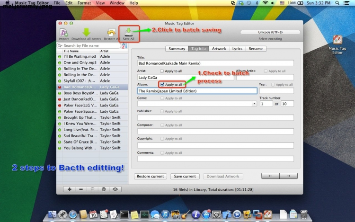The height and width of the screenshot is (222, 355).
Task: Open the Help menu
Action: [133, 3]
